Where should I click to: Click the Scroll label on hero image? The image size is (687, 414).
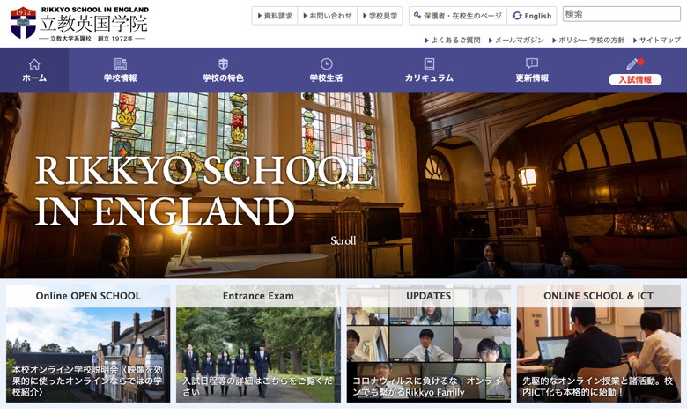tap(343, 240)
